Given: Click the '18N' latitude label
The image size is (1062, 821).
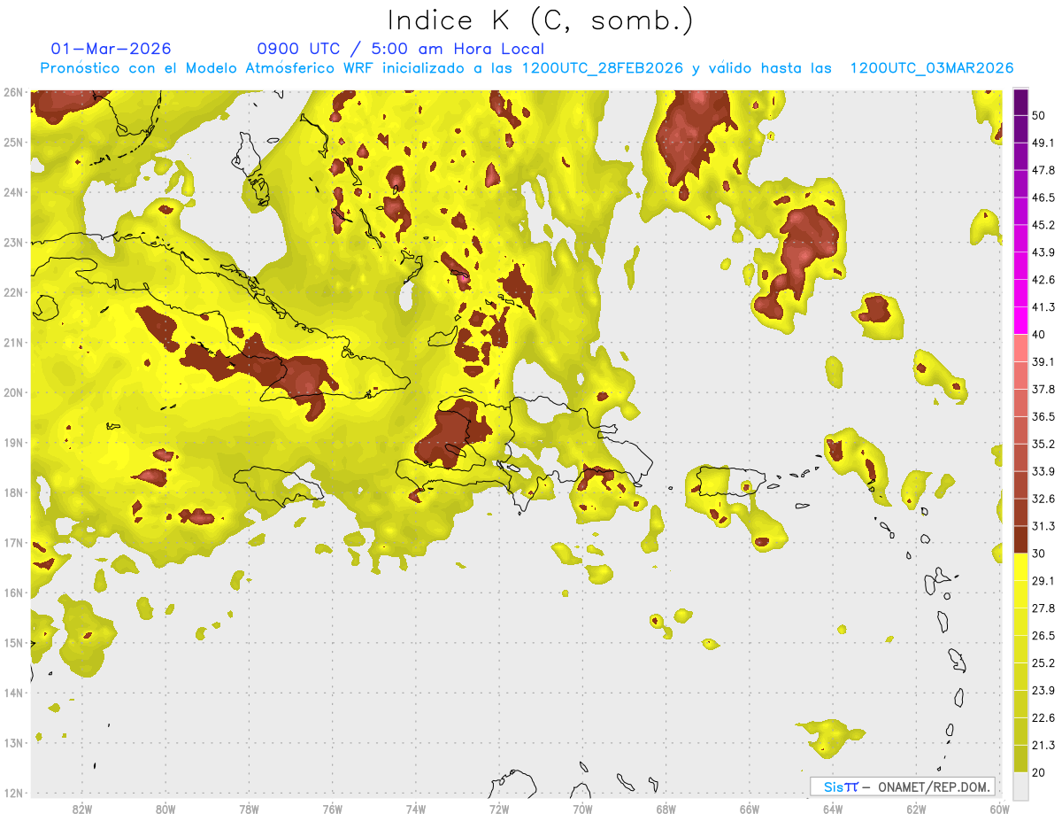Looking at the screenshot, I should click(x=12, y=492).
